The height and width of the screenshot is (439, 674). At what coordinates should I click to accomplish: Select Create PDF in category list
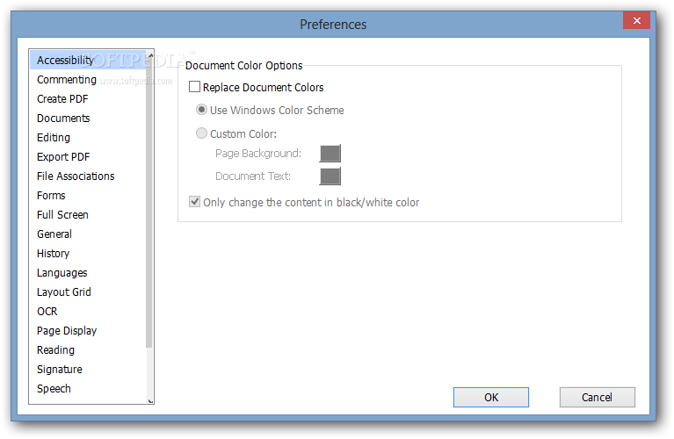(x=62, y=99)
